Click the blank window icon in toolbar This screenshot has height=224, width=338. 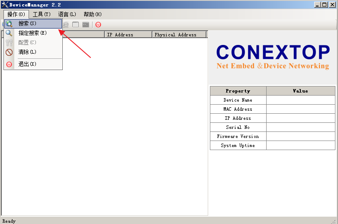click(76, 25)
